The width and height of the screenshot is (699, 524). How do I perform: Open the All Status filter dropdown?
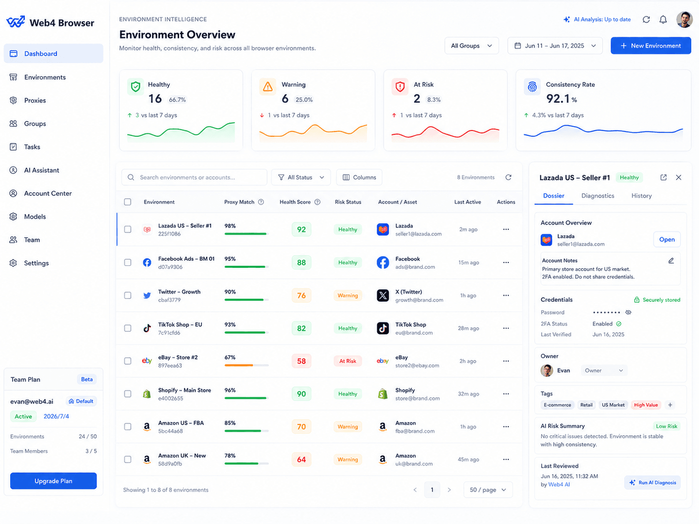[301, 178]
